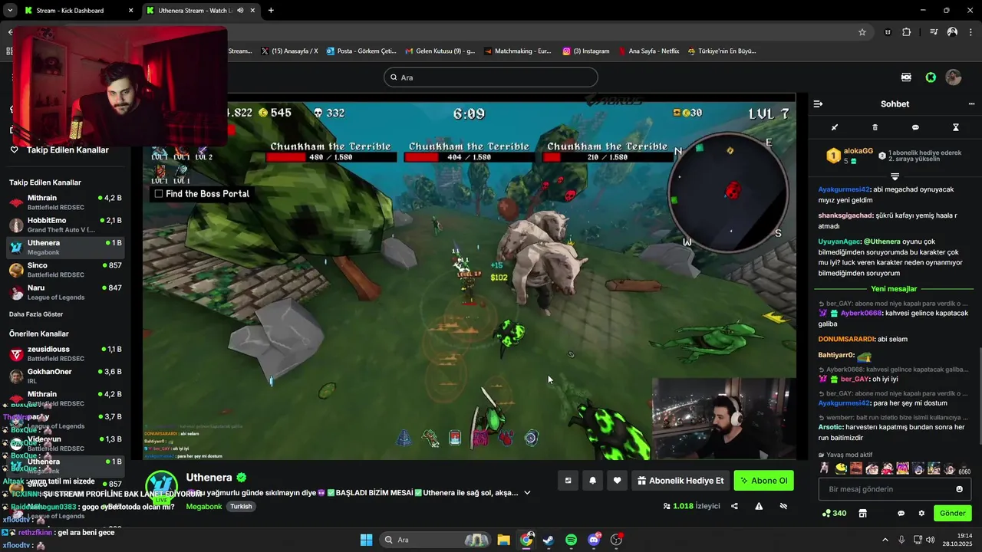This screenshot has width=982, height=552.
Task: Share the stream with share icon
Action: click(734, 506)
